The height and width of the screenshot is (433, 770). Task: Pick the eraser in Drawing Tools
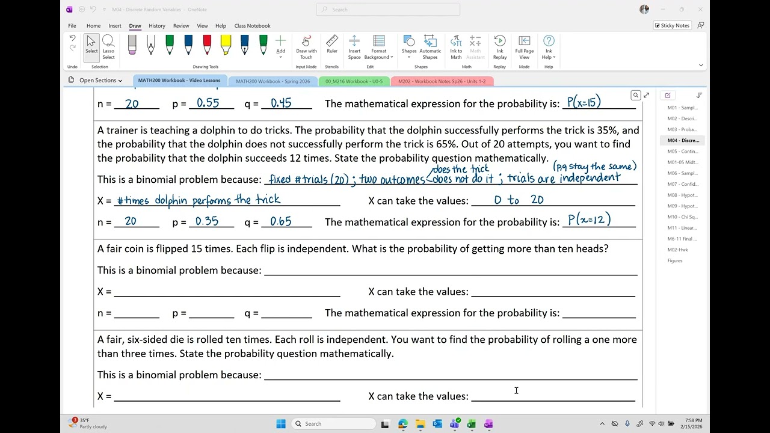132,45
